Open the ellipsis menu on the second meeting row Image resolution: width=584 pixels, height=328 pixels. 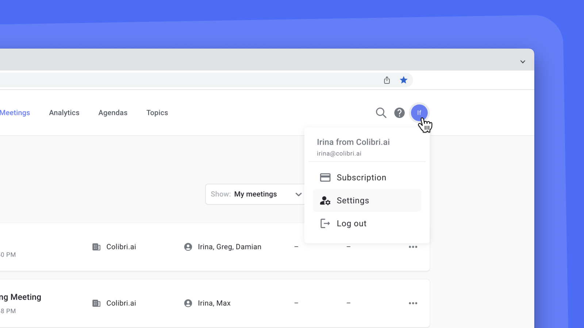tap(413, 303)
